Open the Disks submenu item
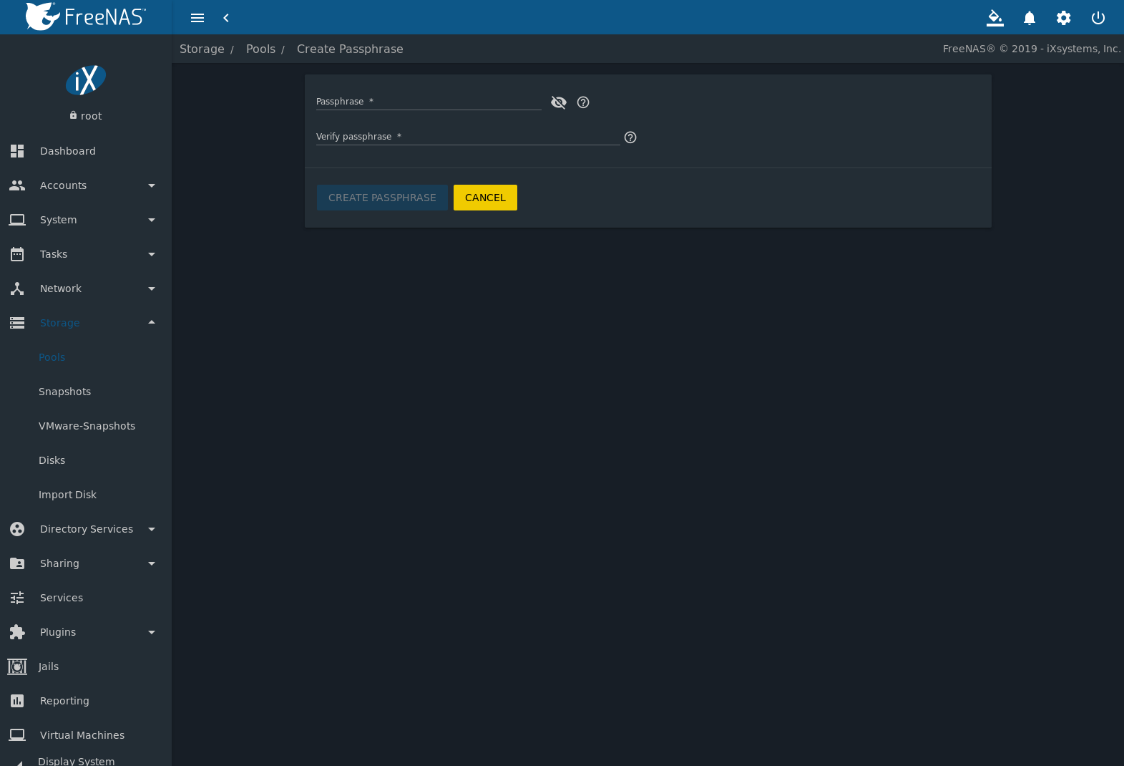 click(x=86, y=460)
